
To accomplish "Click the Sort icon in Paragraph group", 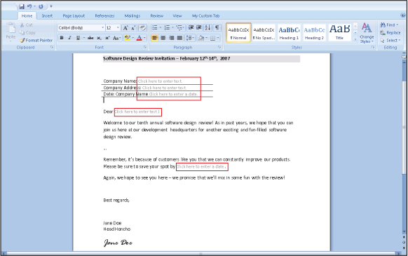I will [208, 27].
